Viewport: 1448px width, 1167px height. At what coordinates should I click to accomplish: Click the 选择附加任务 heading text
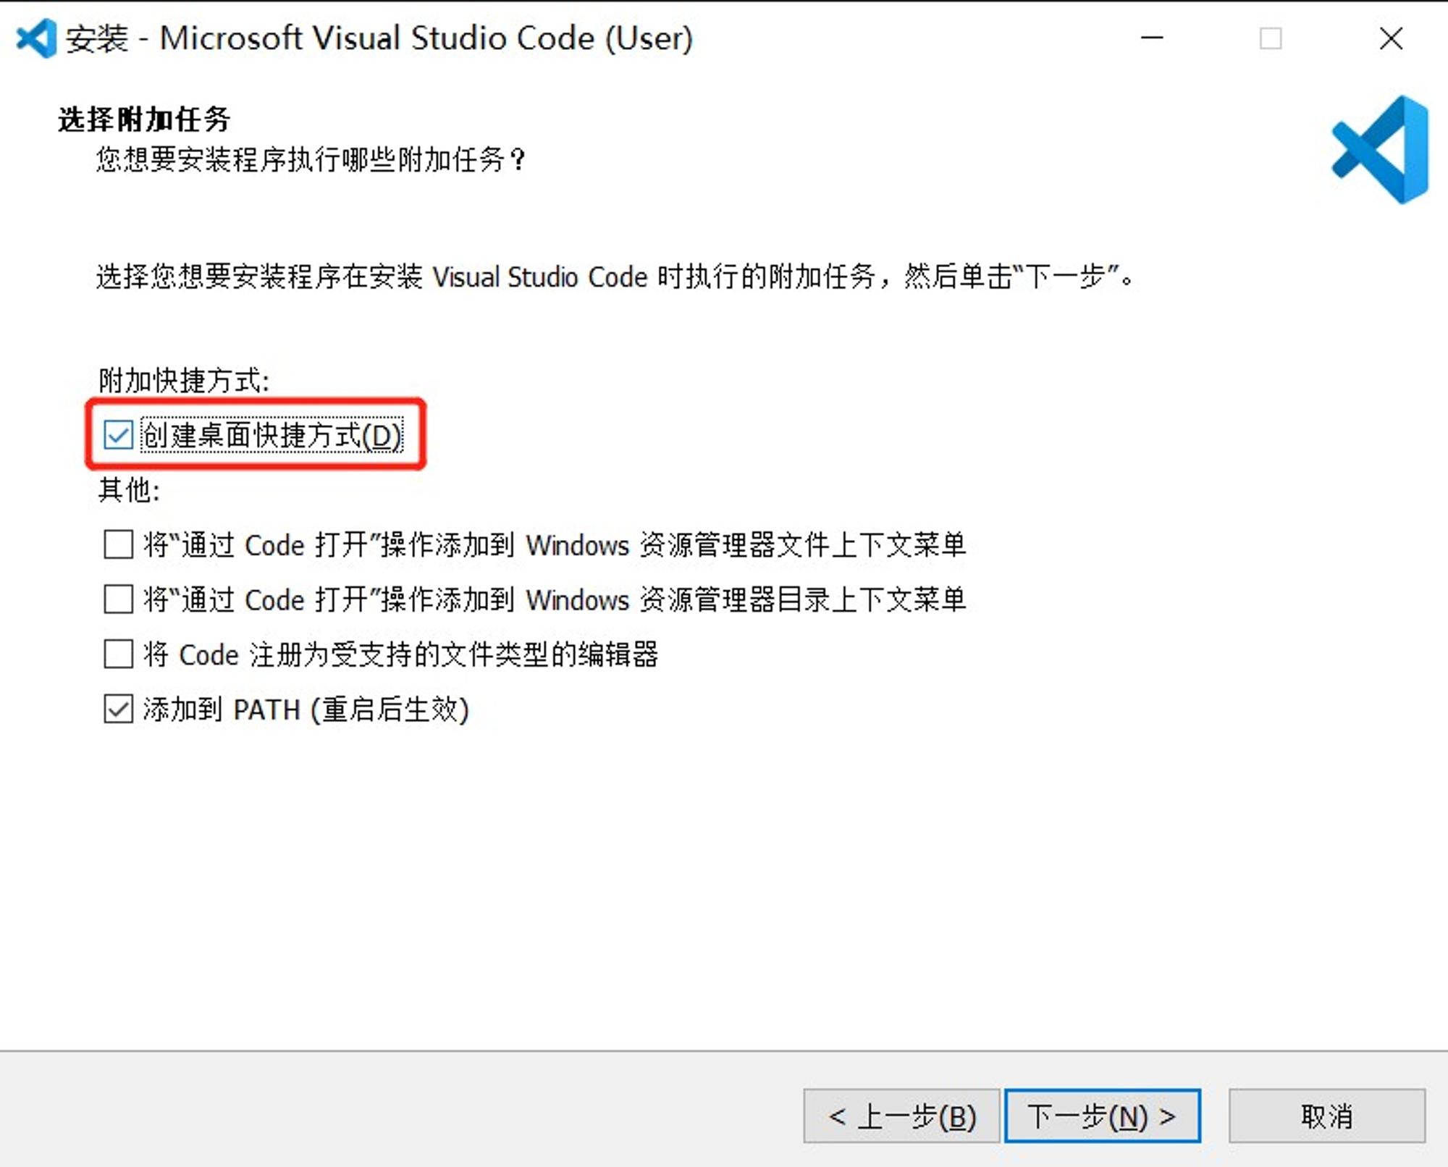144,119
